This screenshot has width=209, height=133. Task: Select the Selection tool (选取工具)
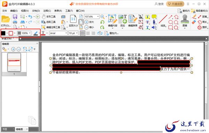(x=48, y=22)
